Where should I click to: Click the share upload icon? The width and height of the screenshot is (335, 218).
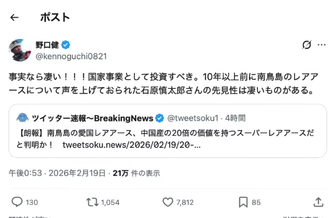click(318, 202)
